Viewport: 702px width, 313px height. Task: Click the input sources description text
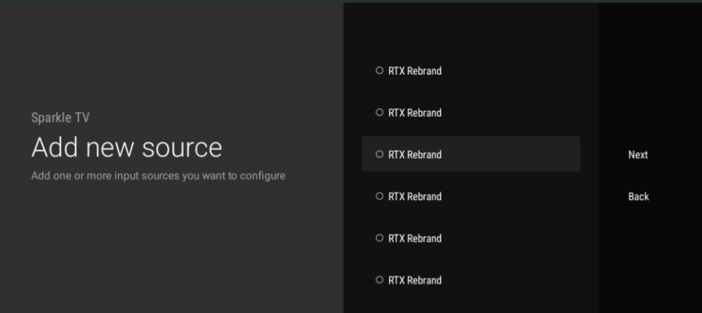point(158,175)
